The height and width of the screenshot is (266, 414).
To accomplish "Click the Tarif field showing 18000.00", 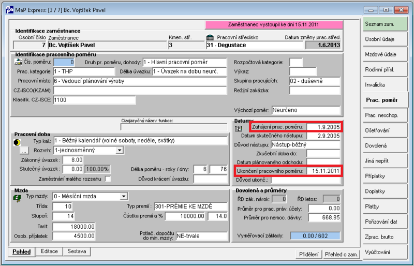I will (x=74, y=227).
